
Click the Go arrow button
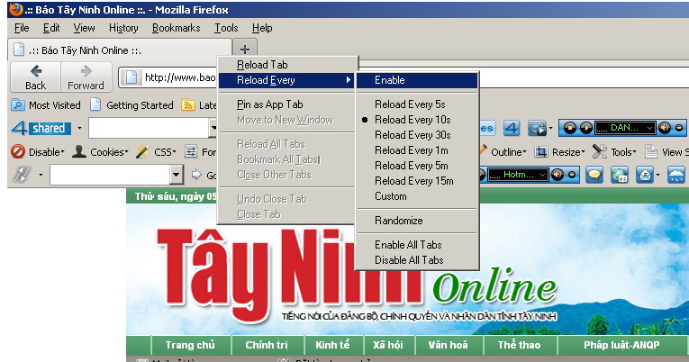(196, 175)
